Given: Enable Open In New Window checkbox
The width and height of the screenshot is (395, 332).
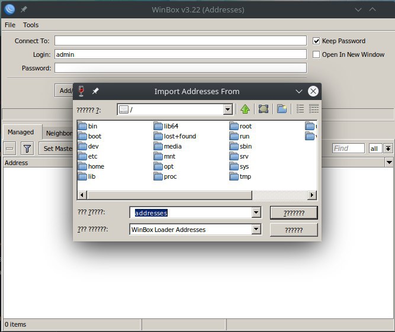Looking at the screenshot, I should [x=316, y=54].
